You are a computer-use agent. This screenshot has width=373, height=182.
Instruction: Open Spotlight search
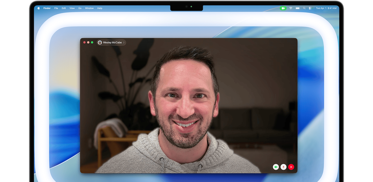click(304, 8)
